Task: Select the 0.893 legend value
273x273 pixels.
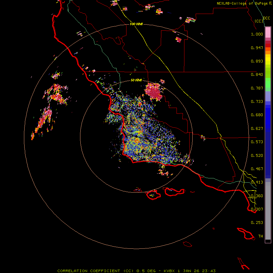Action: pyautogui.click(x=257, y=61)
